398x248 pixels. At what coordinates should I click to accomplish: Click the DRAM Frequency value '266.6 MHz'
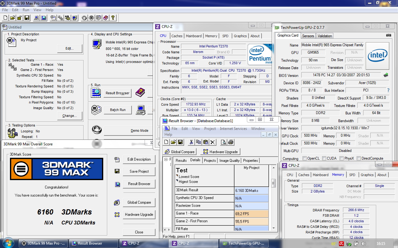tap(356, 210)
